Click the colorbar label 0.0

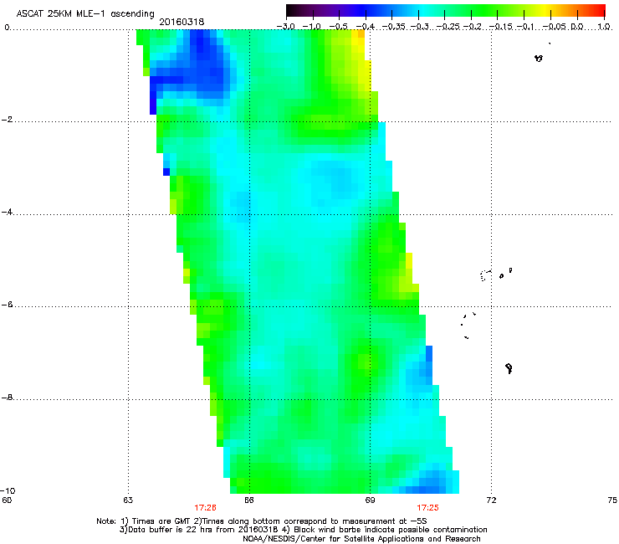coord(577,27)
